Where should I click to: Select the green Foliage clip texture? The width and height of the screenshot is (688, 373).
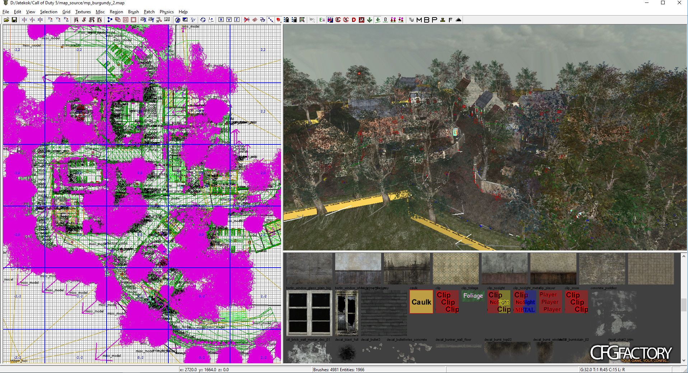point(473,296)
